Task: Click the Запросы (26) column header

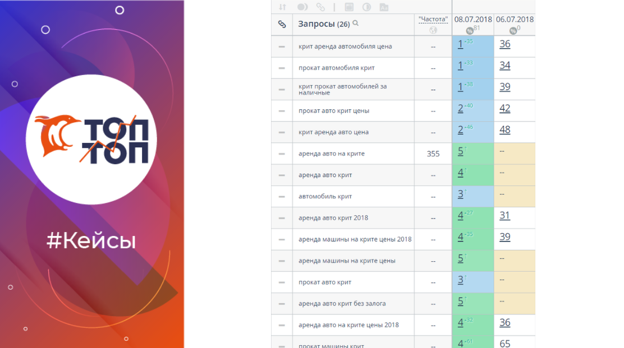Action: tap(324, 24)
